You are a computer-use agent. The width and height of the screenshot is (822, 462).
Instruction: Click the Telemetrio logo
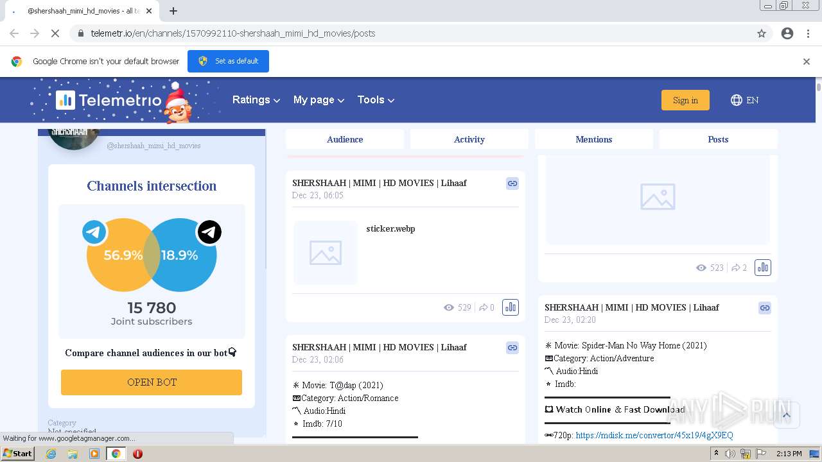click(x=108, y=100)
